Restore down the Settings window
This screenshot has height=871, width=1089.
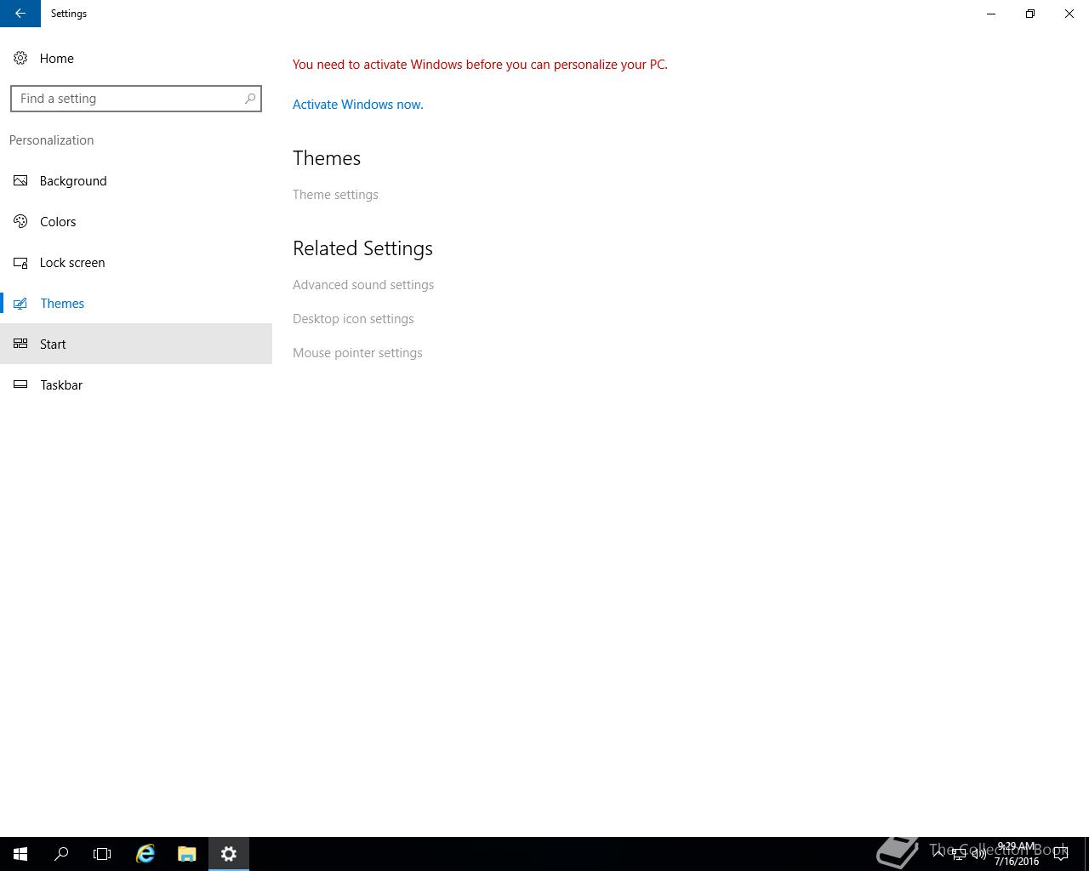pyautogui.click(x=1030, y=14)
